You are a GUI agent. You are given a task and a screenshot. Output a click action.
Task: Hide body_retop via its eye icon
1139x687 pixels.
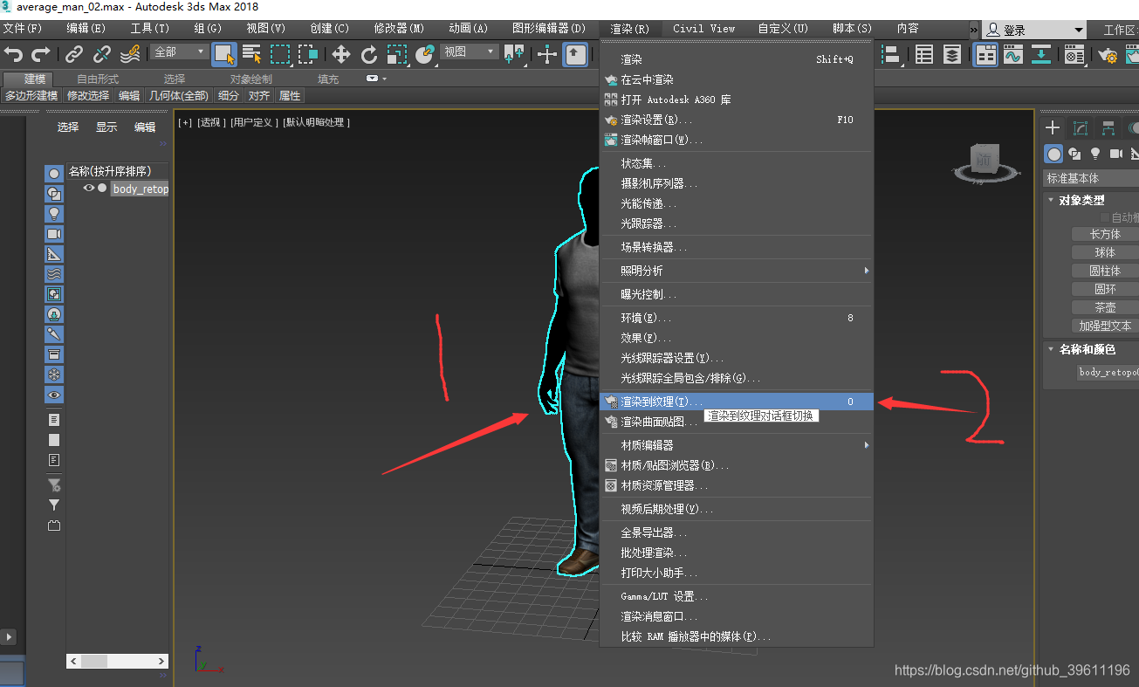(88, 188)
